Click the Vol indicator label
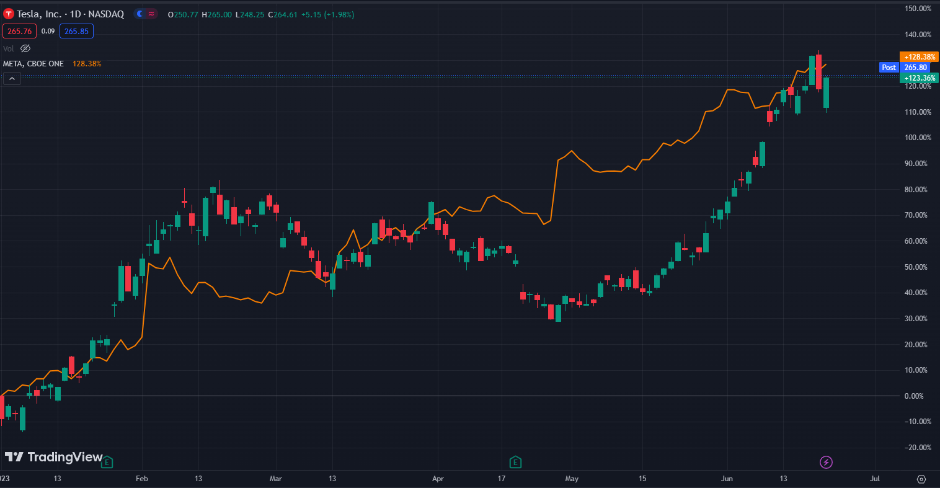Screen dimensions: 940x488 point(9,48)
